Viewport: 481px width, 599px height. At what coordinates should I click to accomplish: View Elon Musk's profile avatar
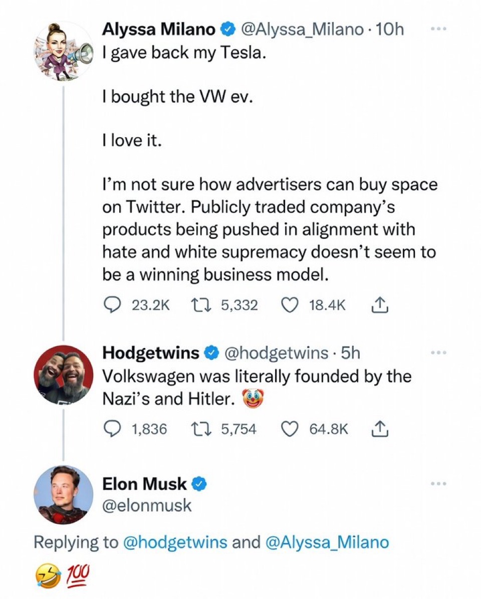click(64, 494)
